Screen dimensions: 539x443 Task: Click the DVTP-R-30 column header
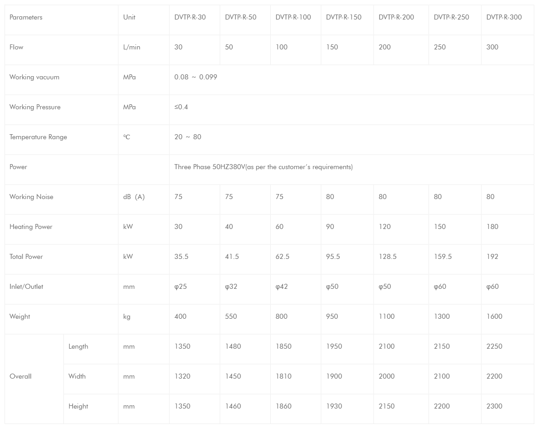click(x=190, y=17)
